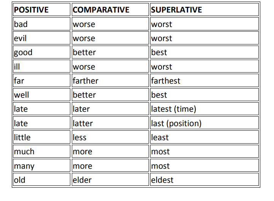Click the COMPARATIVE column header
The height and width of the screenshot is (201, 274).
click(101, 10)
